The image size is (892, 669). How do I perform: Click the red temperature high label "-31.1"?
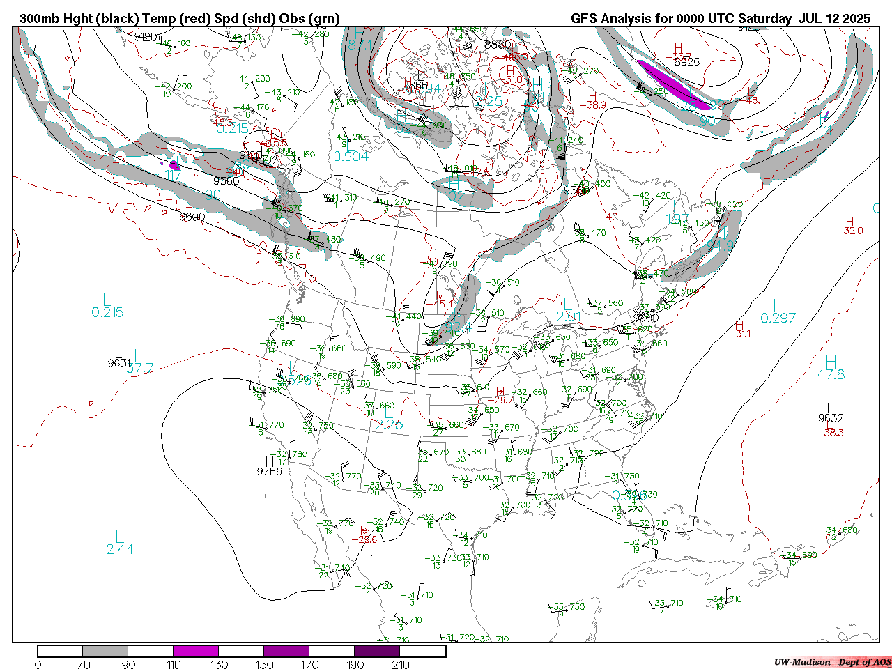[739, 334]
